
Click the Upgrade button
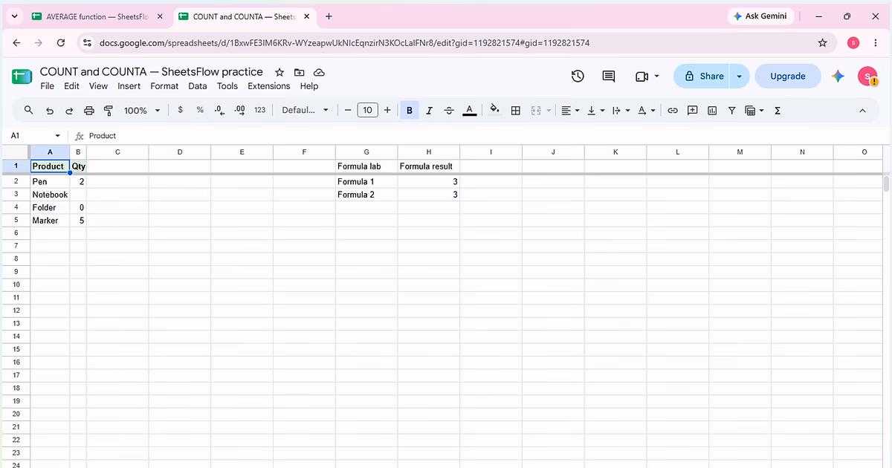pos(788,76)
